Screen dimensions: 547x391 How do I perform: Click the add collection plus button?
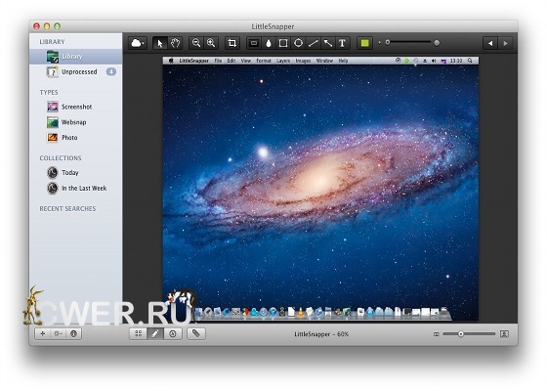(x=43, y=333)
